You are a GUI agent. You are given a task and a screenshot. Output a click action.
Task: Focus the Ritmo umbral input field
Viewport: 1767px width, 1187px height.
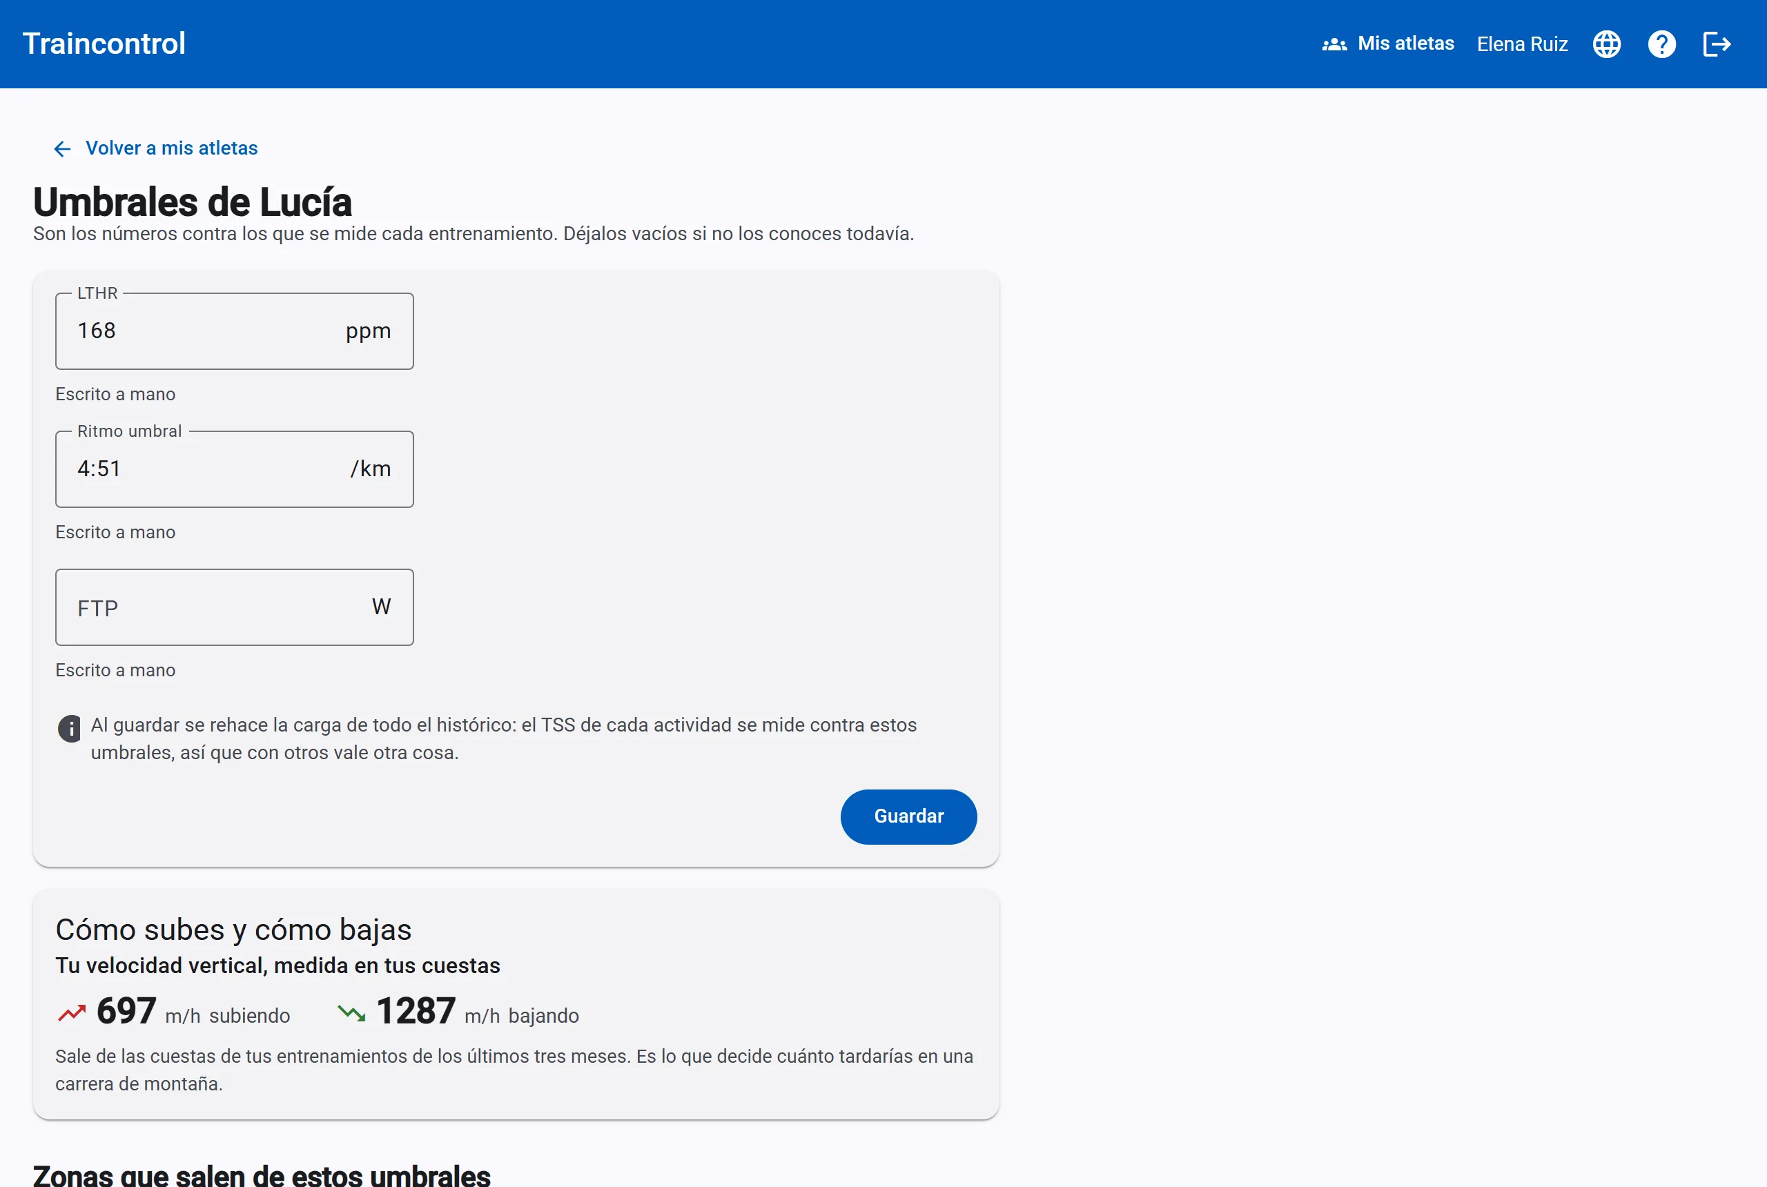click(234, 469)
